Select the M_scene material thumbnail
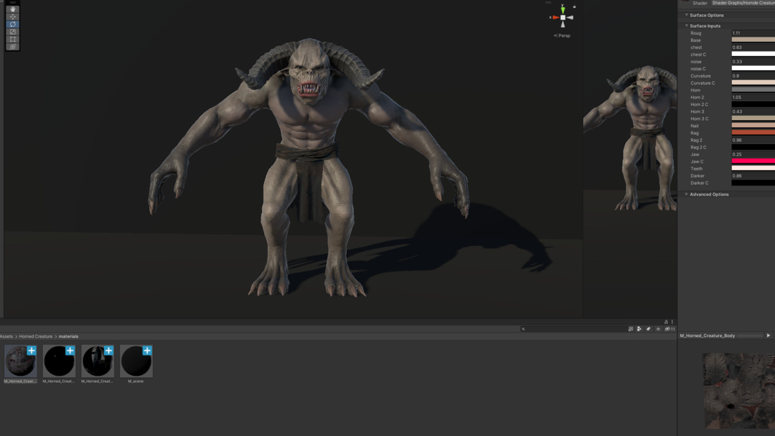The width and height of the screenshot is (775, 436). [x=136, y=361]
